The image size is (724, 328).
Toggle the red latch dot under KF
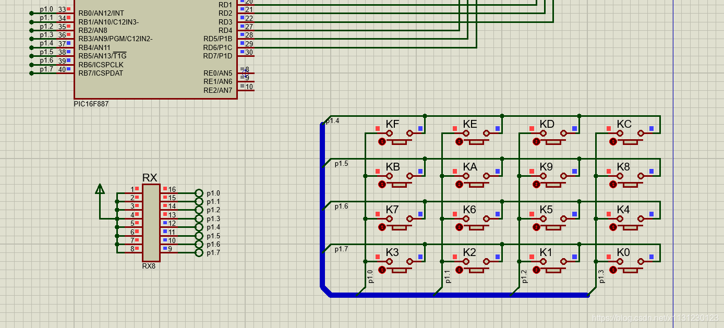pyautogui.click(x=382, y=142)
